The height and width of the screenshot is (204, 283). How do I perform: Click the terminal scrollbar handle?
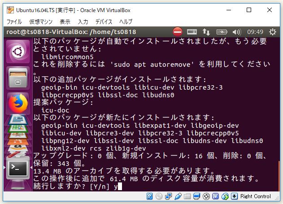pos(279,176)
